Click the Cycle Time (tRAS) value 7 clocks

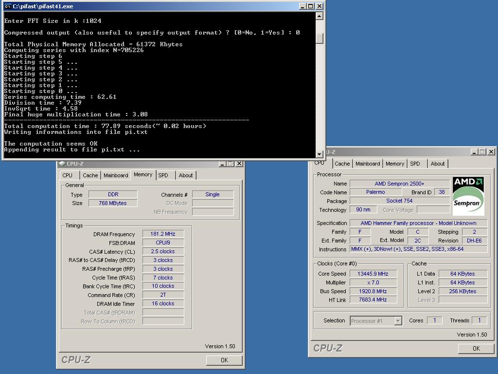[163, 277]
